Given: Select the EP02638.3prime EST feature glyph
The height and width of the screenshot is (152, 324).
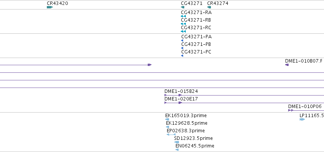Looking at the screenshot, I should (171, 135).
